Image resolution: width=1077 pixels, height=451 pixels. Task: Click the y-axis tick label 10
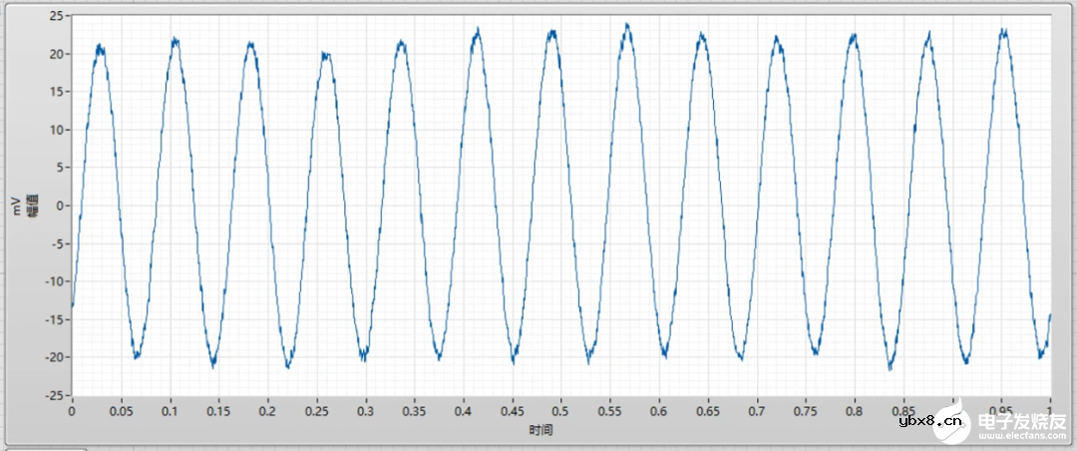click(x=56, y=130)
